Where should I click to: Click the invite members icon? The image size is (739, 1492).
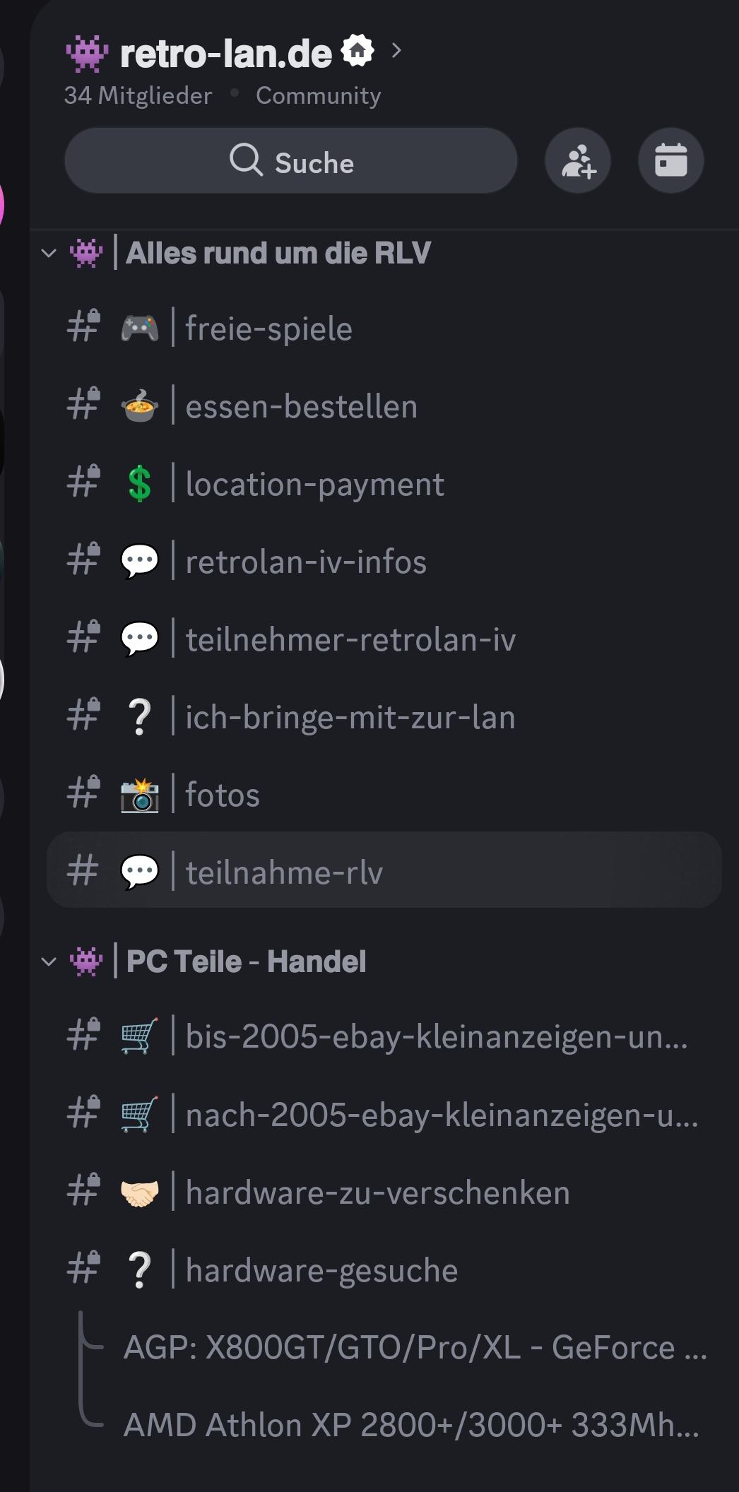(x=578, y=161)
